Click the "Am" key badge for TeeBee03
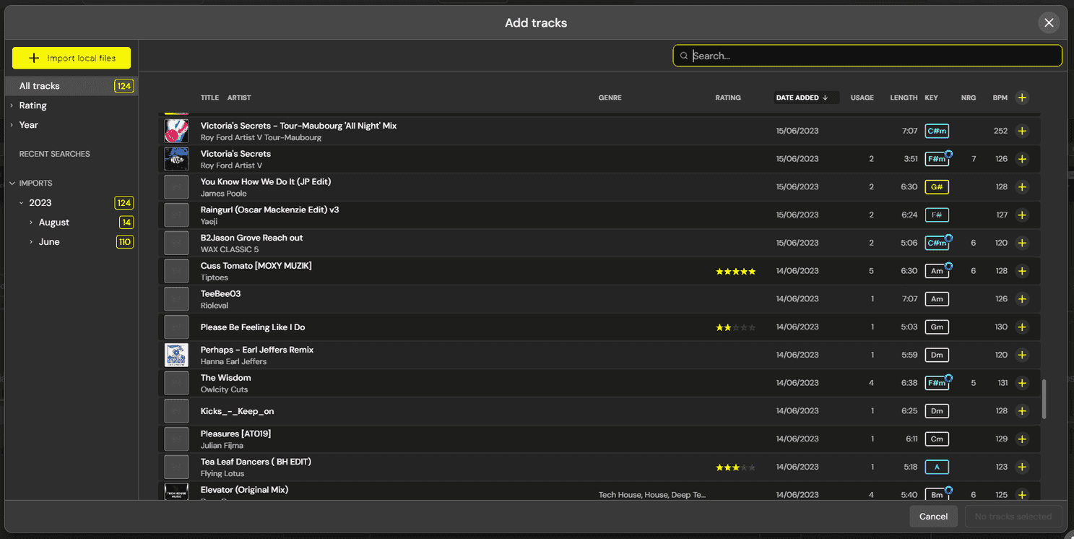The image size is (1074, 539). tap(937, 298)
